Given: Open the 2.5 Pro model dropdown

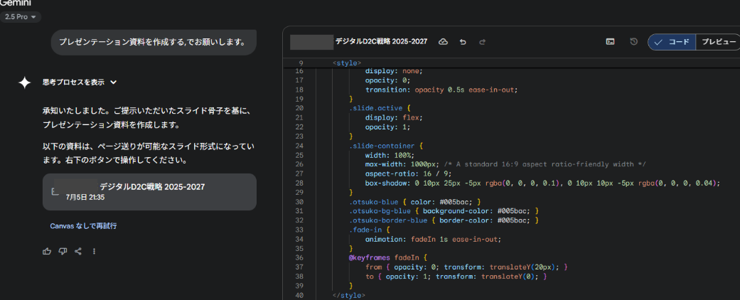Looking at the screenshot, I should pos(21,16).
